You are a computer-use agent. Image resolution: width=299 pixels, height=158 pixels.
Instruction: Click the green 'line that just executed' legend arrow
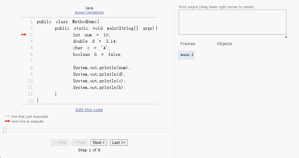click(7, 117)
